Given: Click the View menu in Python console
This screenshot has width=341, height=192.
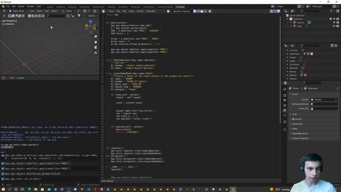Looking at the screenshot, I should pos(12,78).
